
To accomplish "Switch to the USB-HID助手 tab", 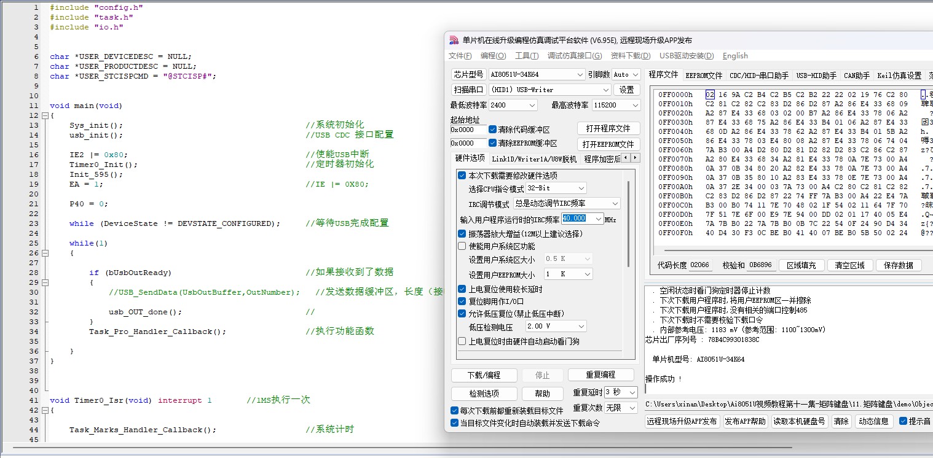I will pos(817,76).
